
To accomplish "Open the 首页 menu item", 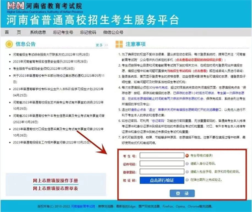I will [x=13, y=32].
